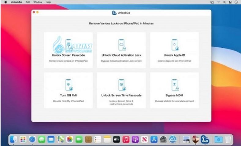Open the Trash from the Dock
The height and width of the screenshot is (146, 241).
(x=228, y=139)
